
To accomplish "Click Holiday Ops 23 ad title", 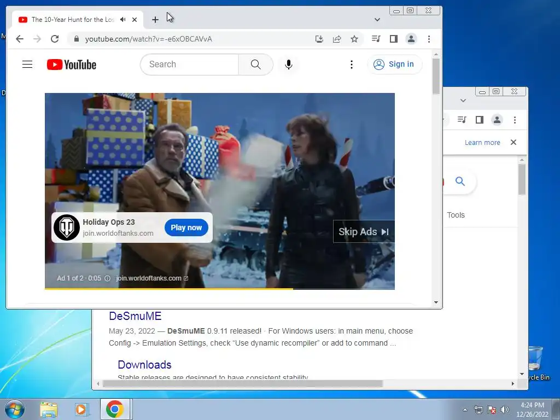I will [x=109, y=222].
